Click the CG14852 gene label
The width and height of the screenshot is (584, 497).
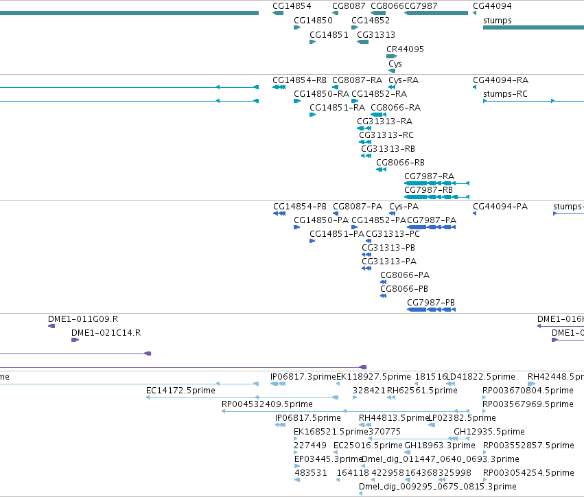pyautogui.click(x=371, y=21)
